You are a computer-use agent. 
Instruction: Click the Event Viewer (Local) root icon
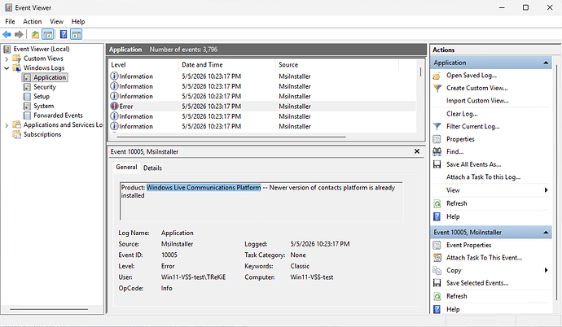point(7,49)
